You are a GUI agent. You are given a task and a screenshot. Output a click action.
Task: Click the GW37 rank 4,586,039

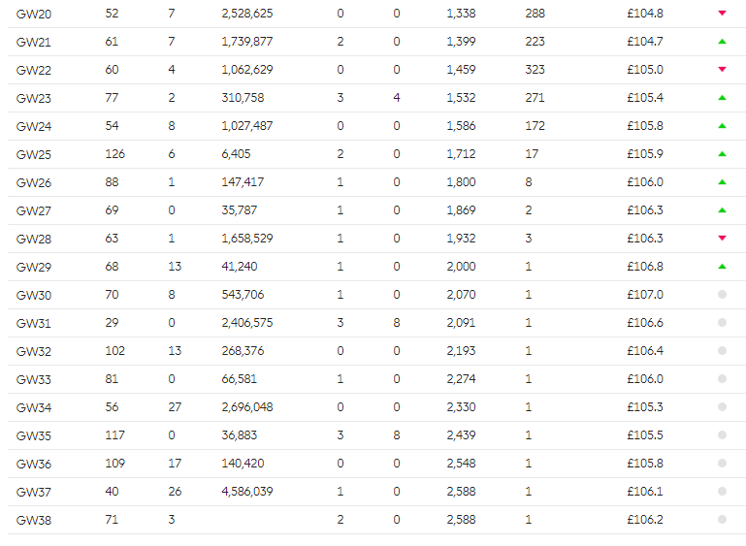click(x=247, y=492)
